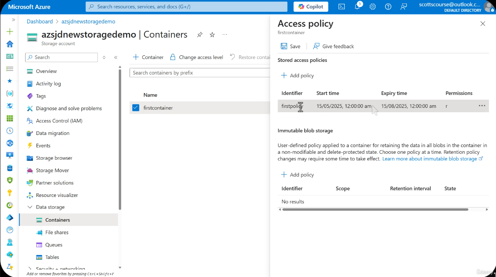Open Learn more about immutable blob storage

430,159
